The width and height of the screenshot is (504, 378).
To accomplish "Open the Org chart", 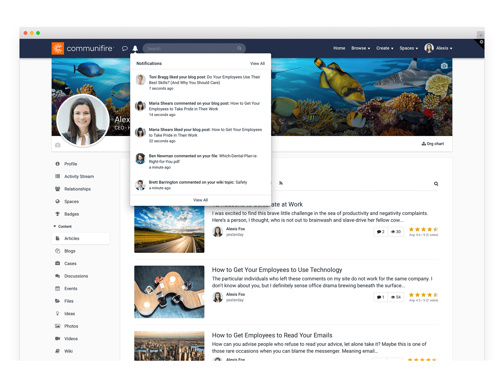I will click(433, 143).
